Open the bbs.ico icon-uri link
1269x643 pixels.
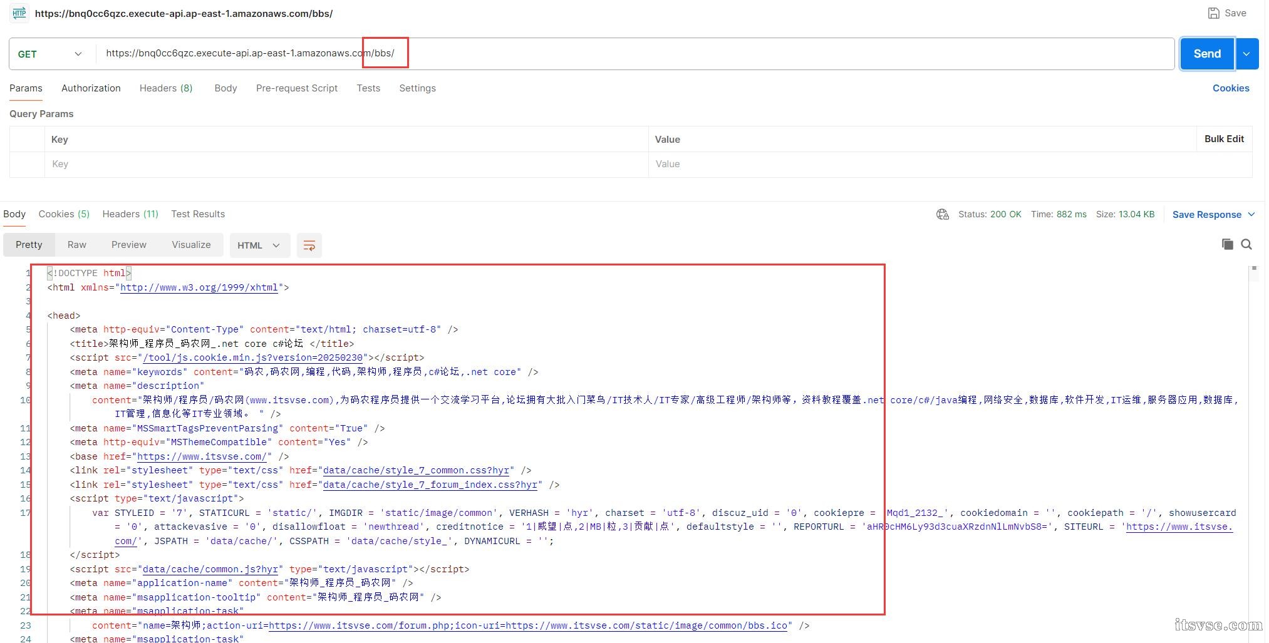(646, 625)
